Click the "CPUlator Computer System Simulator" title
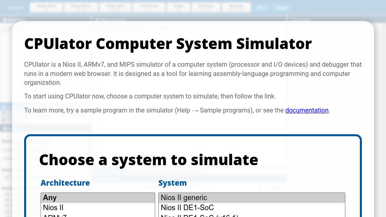The image size is (386, 217). 168,44
